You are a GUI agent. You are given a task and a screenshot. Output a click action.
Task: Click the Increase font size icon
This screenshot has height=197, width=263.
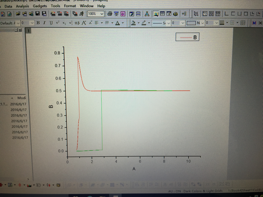click(84, 23)
